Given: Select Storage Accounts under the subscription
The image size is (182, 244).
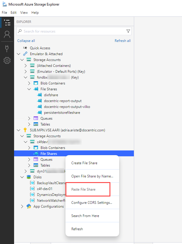Looking at the screenshot, I should [47, 136].
